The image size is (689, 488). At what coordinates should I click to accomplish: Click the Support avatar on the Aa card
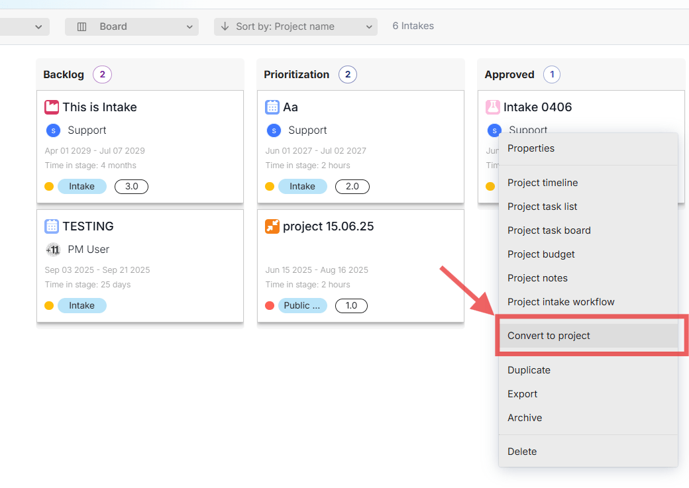pos(274,130)
